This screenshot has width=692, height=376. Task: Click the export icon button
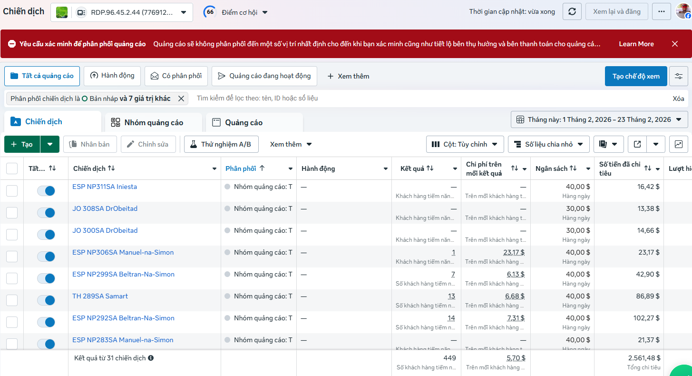pos(637,144)
